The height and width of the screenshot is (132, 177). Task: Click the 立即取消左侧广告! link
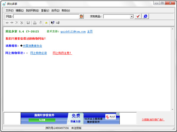(153, 120)
